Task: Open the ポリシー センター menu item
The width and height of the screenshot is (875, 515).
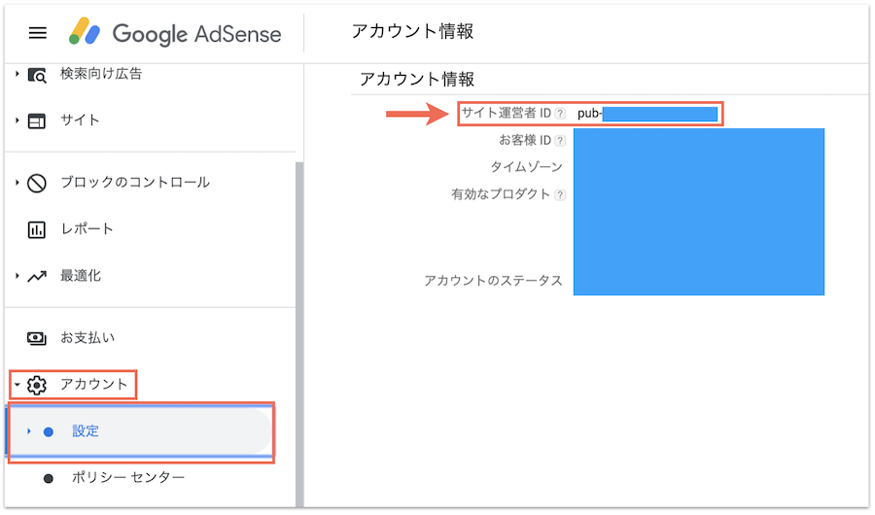Action: pyautogui.click(x=127, y=478)
